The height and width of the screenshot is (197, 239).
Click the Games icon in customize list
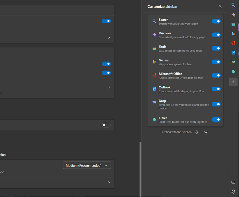[154, 62]
